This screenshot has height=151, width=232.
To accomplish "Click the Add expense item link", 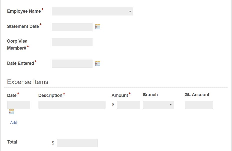I will click(14, 123).
